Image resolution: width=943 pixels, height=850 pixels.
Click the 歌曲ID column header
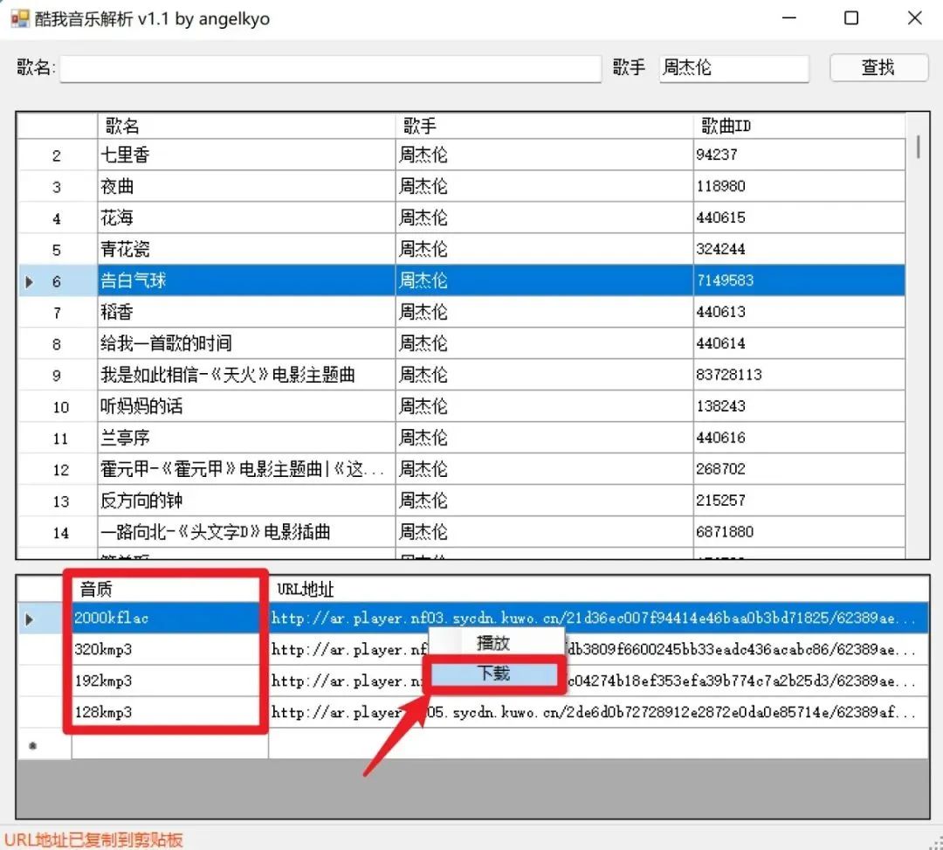(798, 127)
